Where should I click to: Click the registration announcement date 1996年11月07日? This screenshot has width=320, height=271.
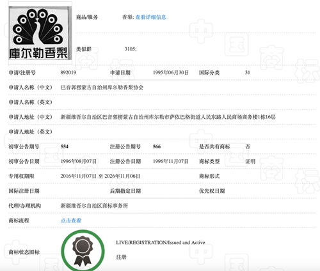click(x=171, y=162)
